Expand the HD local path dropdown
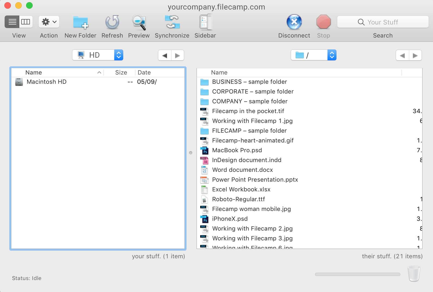The image size is (433, 292). coord(119,55)
